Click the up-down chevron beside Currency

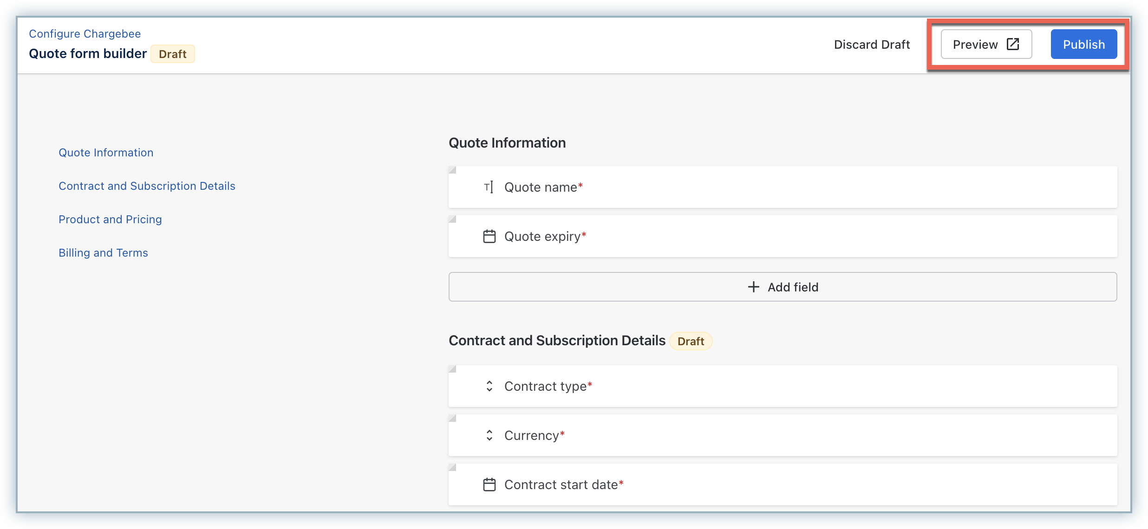489,435
